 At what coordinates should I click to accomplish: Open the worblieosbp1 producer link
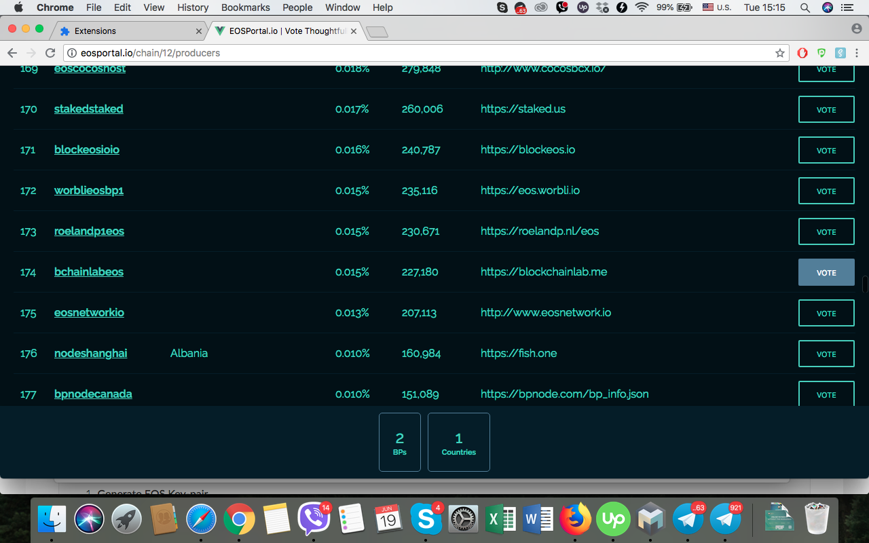89,190
